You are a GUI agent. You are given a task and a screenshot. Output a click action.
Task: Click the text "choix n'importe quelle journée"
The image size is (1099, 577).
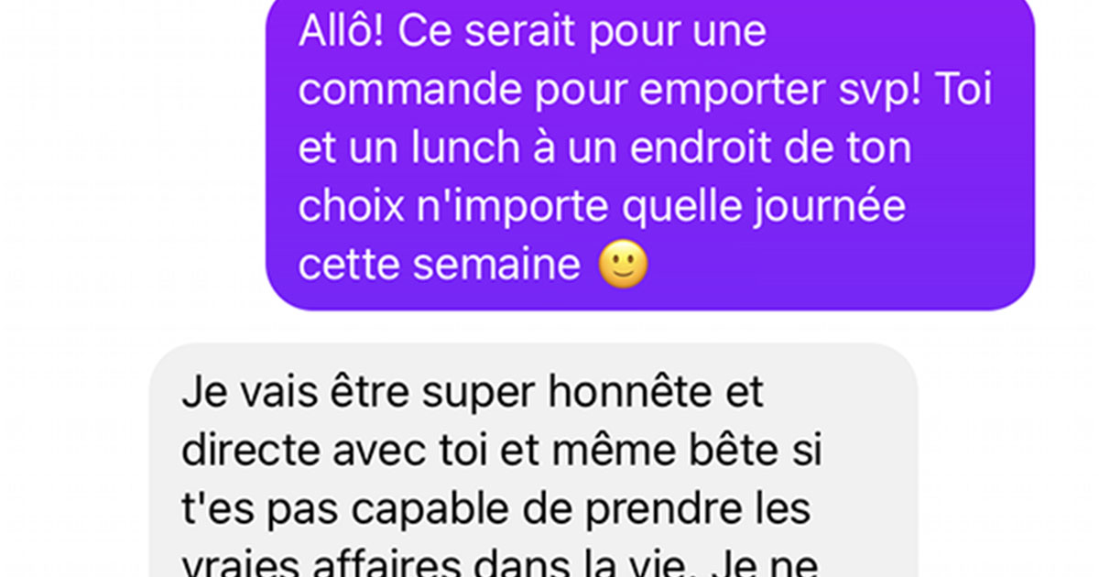point(602,208)
